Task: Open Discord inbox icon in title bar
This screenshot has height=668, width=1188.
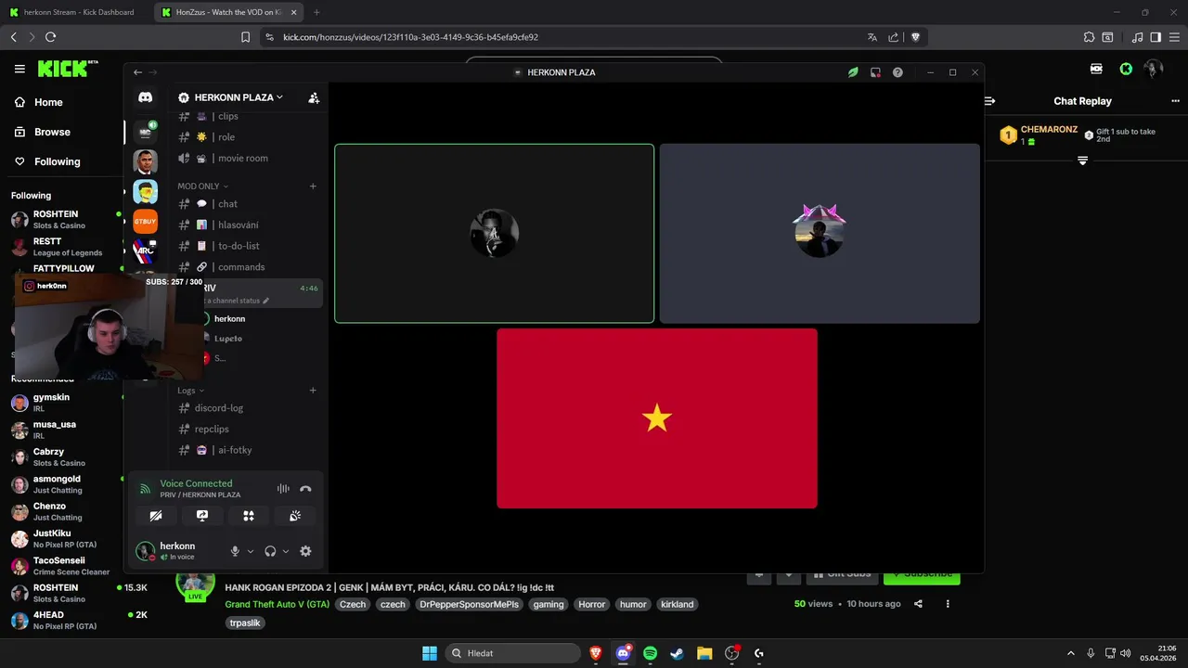Action: click(x=875, y=72)
